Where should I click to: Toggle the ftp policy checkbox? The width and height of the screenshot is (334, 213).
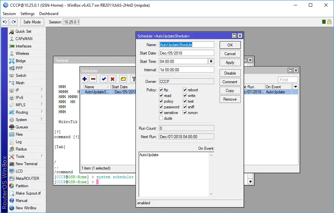coord(161,90)
